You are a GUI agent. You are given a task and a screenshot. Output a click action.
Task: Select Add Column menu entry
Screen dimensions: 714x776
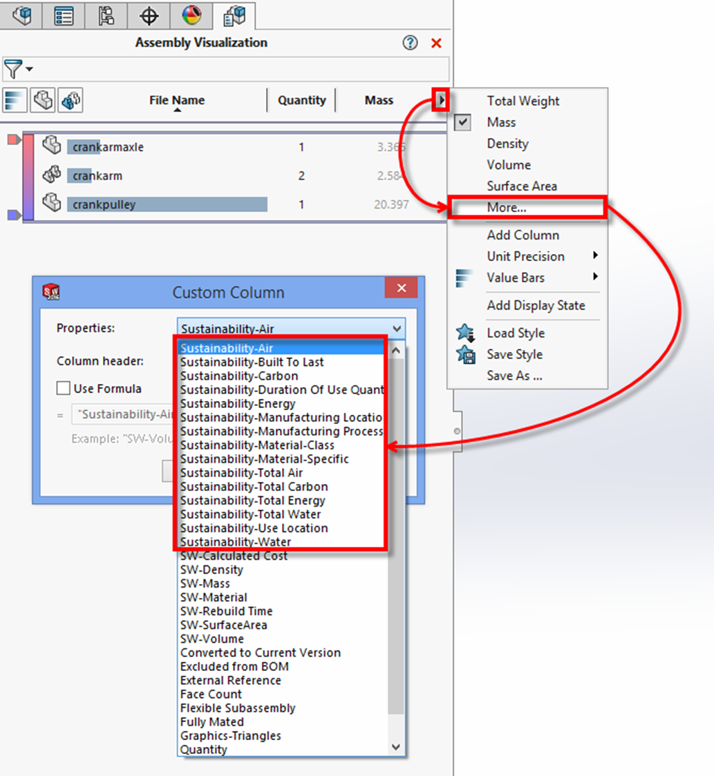click(x=523, y=235)
